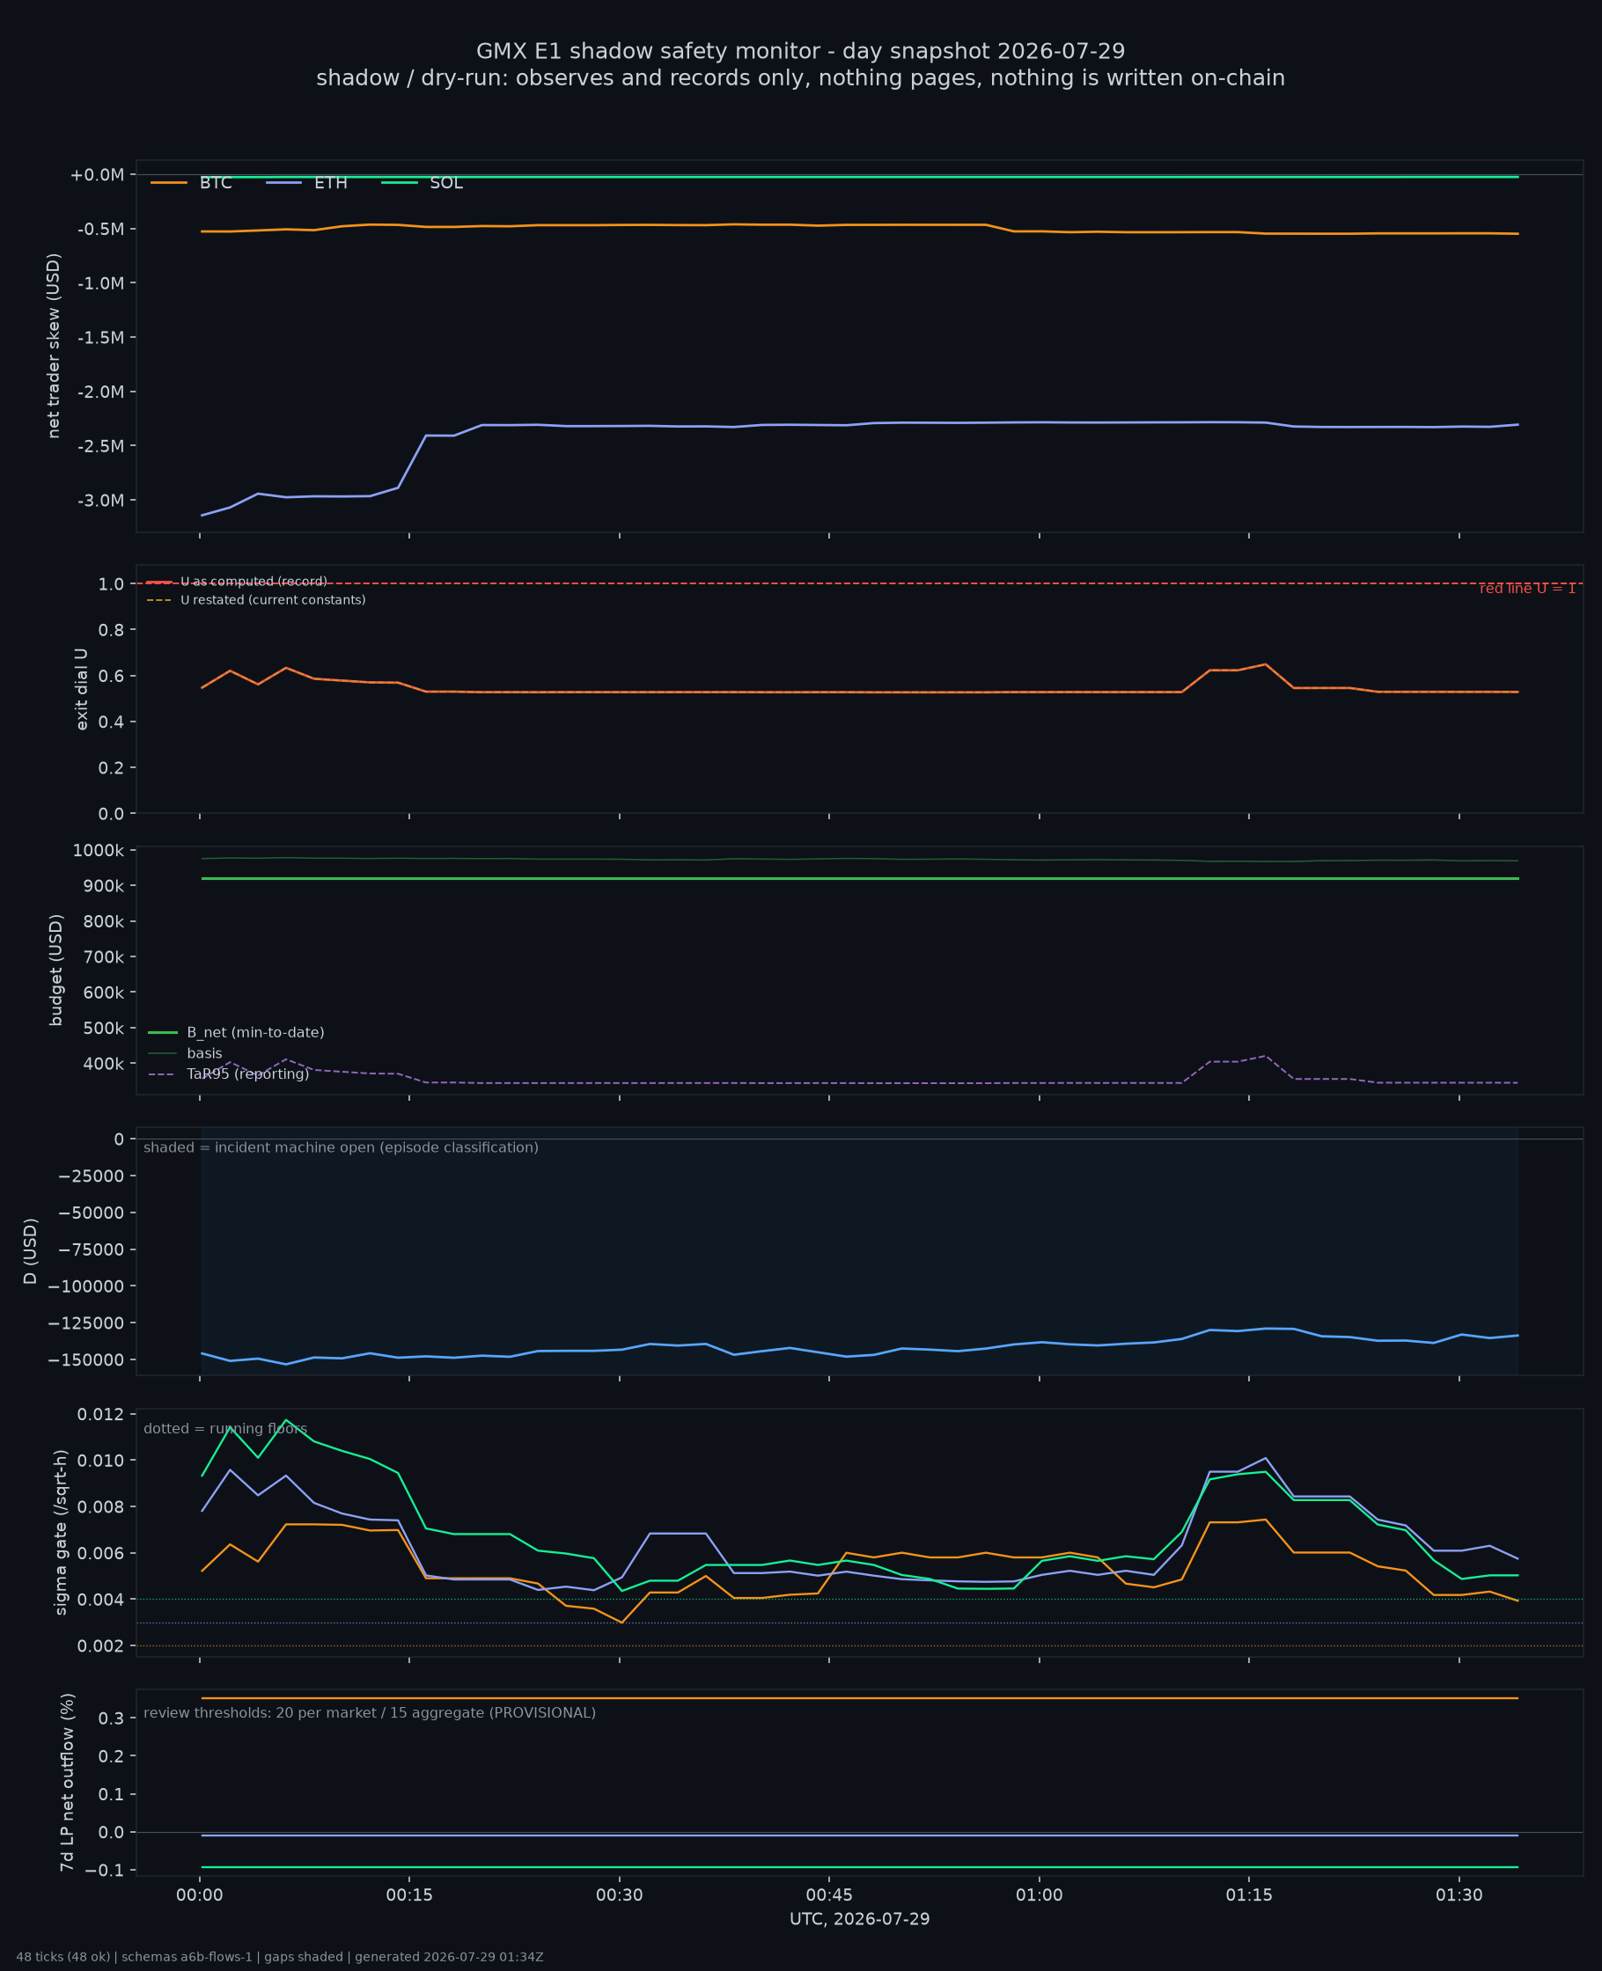Click the 'basis' legend entry
Screen dimensions: 1602x1971
point(186,1053)
